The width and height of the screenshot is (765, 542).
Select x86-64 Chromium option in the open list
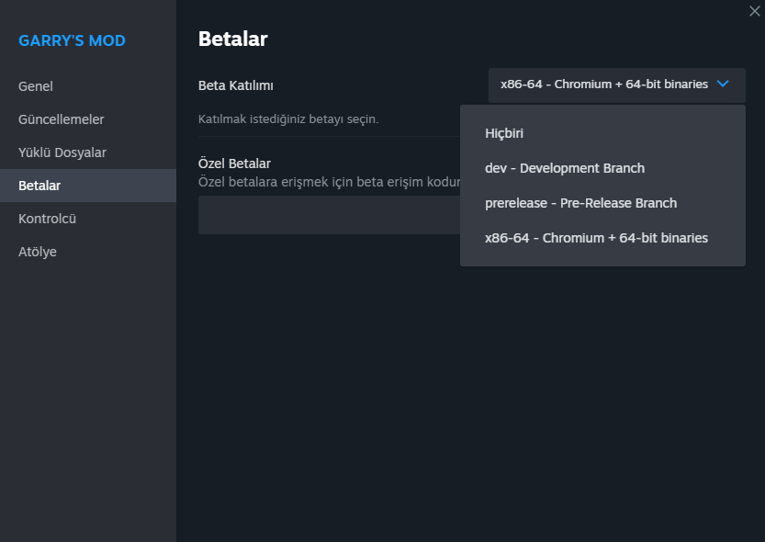pyautogui.click(x=596, y=238)
